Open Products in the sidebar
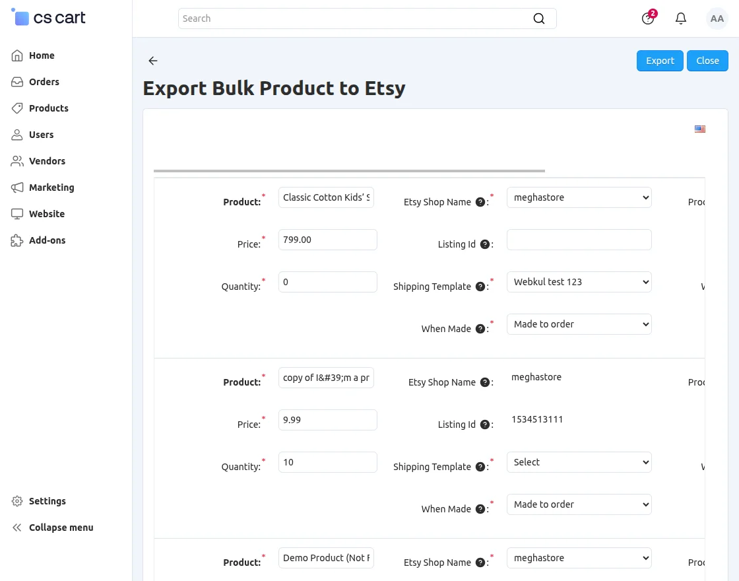Image resolution: width=739 pixels, height=581 pixels. click(49, 108)
